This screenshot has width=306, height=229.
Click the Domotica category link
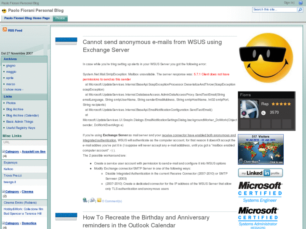pos(29,223)
